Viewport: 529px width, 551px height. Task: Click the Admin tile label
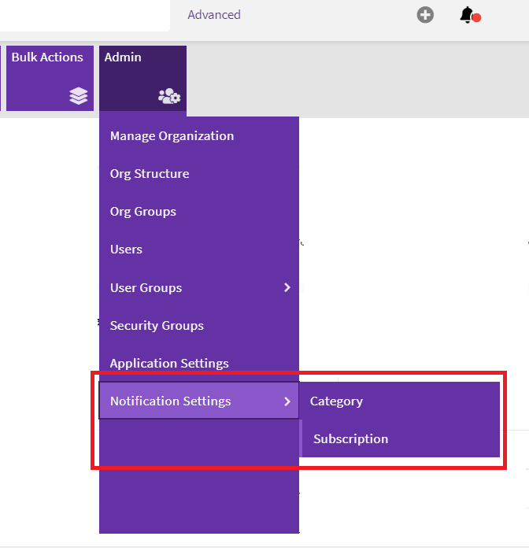click(123, 57)
